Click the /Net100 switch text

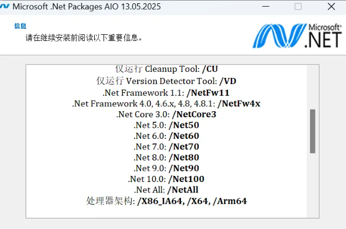click(187, 179)
